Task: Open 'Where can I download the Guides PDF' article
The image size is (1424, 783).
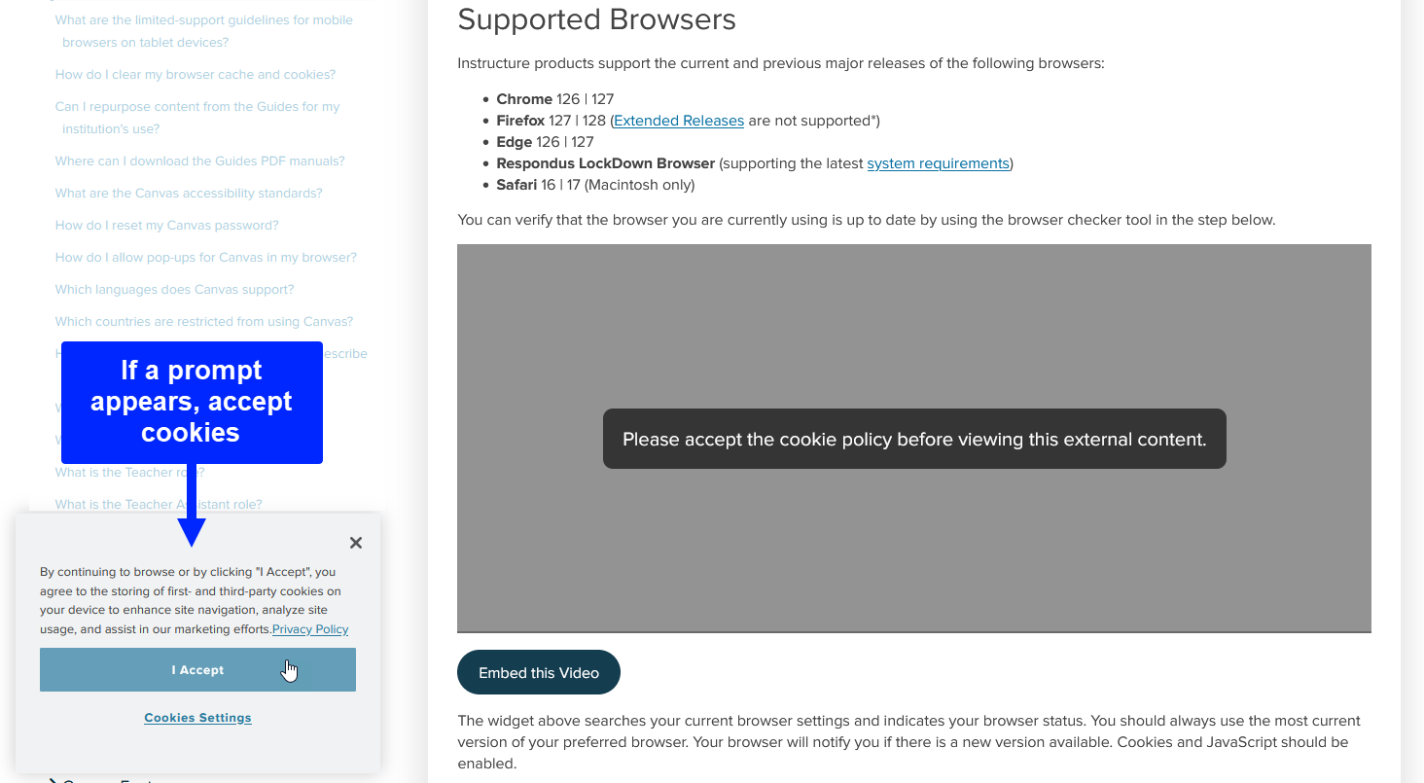Action: click(x=199, y=161)
